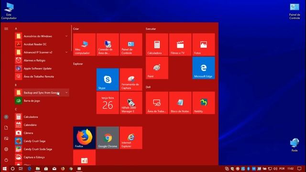
Task: Click letter A header in app list
Action: pos(16,29)
